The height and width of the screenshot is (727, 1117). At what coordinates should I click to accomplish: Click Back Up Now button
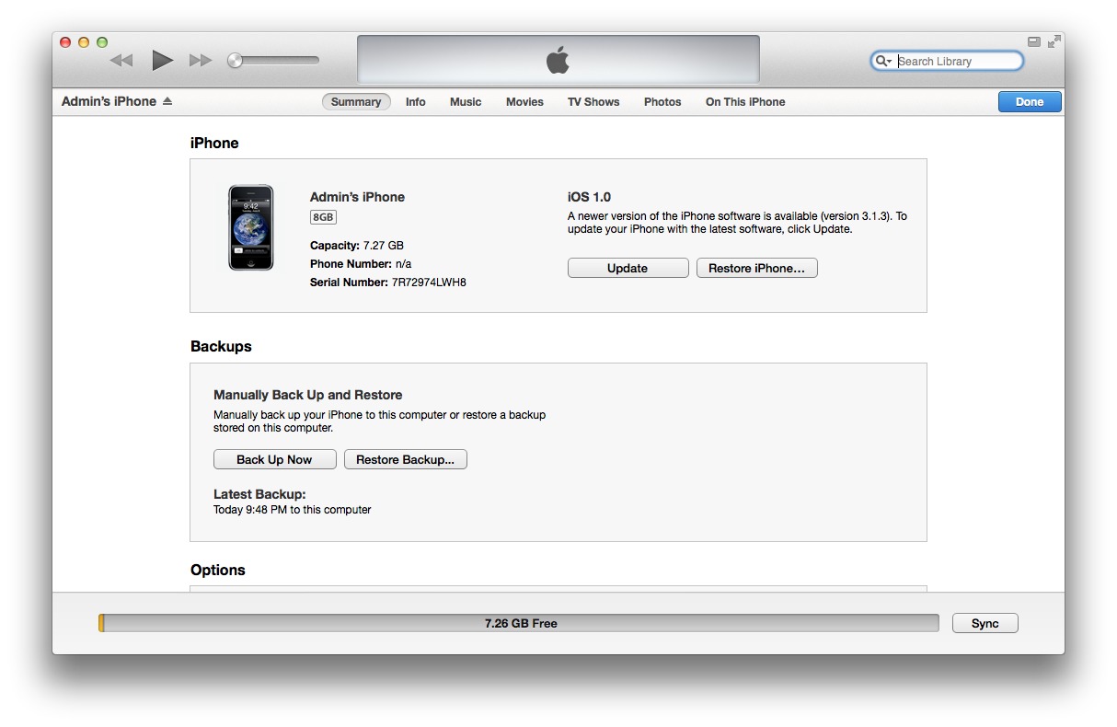[274, 459]
